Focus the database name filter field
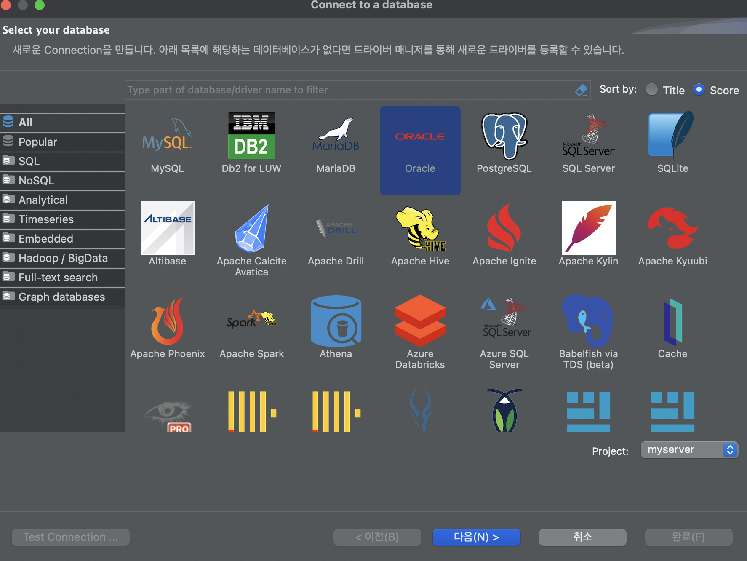747x561 pixels. (357, 90)
